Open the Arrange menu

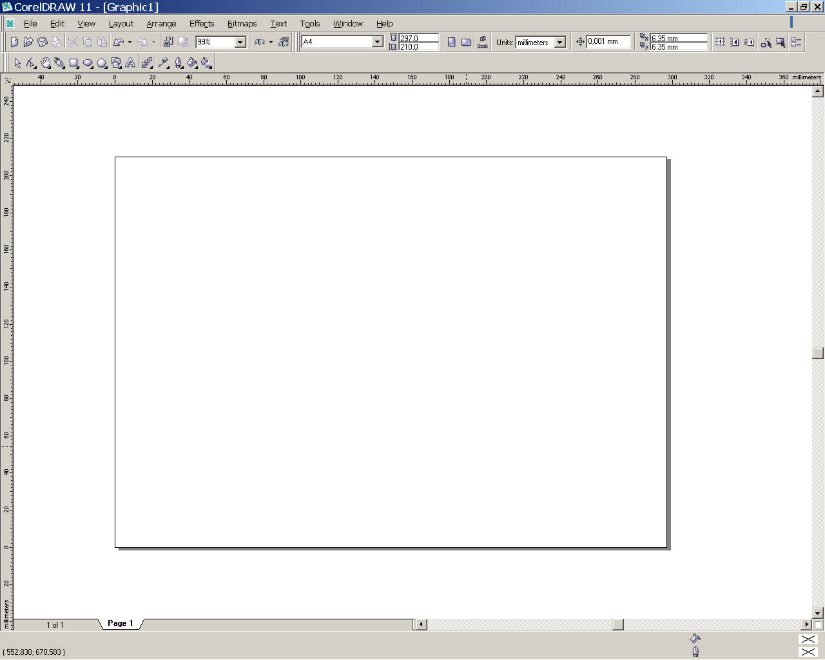pyautogui.click(x=161, y=23)
